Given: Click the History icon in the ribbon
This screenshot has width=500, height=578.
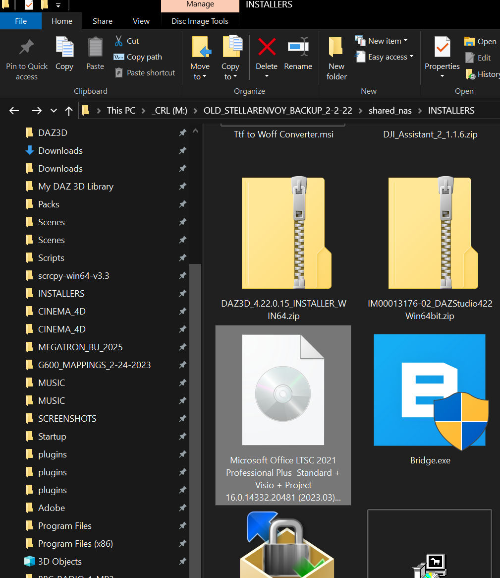Looking at the screenshot, I should pyautogui.click(x=470, y=74).
